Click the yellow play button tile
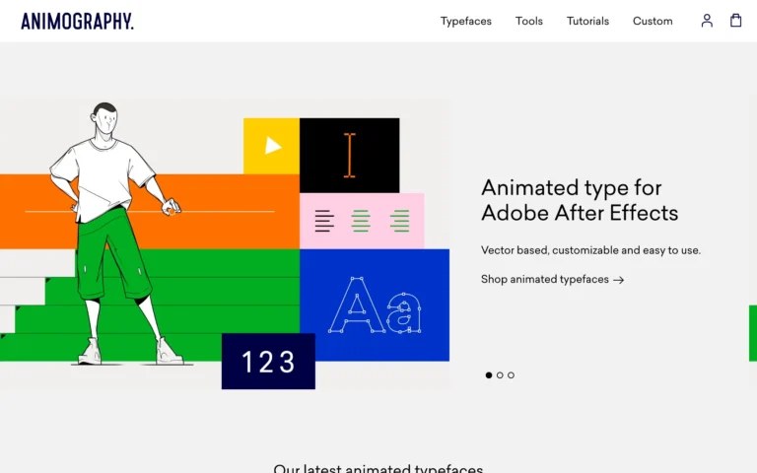Viewport: 757px width, 473px height. (271, 146)
